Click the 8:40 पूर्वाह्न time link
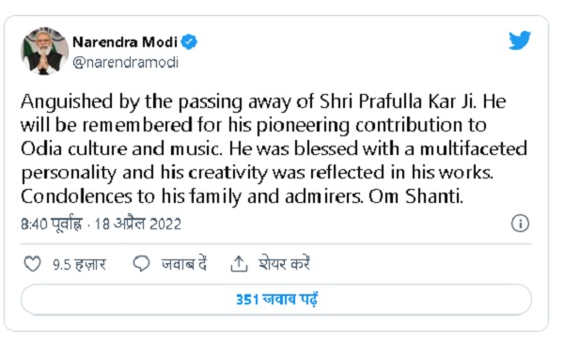The width and height of the screenshot is (564, 343). click(52, 225)
